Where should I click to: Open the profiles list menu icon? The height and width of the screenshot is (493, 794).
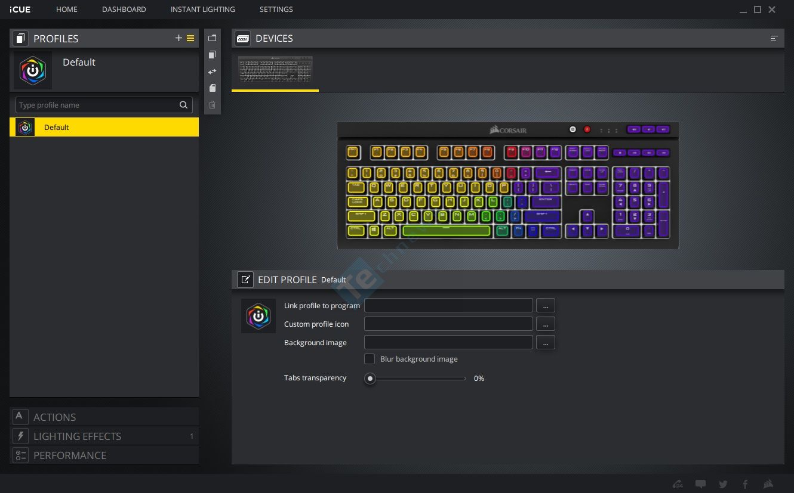click(x=190, y=38)
